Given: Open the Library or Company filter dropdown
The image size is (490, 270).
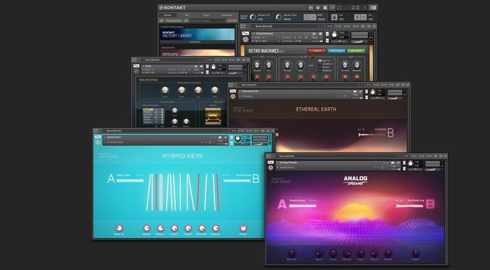Looking at the screenshot, I should [x=207, y=20].
